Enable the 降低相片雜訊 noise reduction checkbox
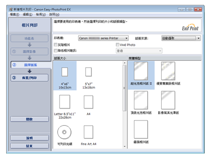 pos(56,51)
